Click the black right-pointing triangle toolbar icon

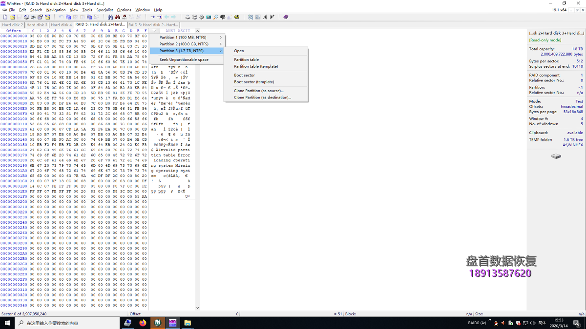272,17
